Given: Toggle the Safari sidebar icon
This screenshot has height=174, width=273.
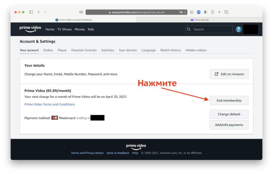Looking at the screenshot, I should 31,12.
